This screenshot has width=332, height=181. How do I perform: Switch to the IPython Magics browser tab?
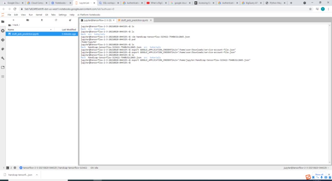click(276, 3)
